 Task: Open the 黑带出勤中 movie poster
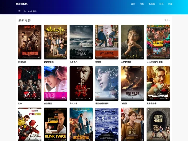158,84
